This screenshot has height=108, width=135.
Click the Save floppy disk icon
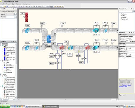[x=7, y=6]
